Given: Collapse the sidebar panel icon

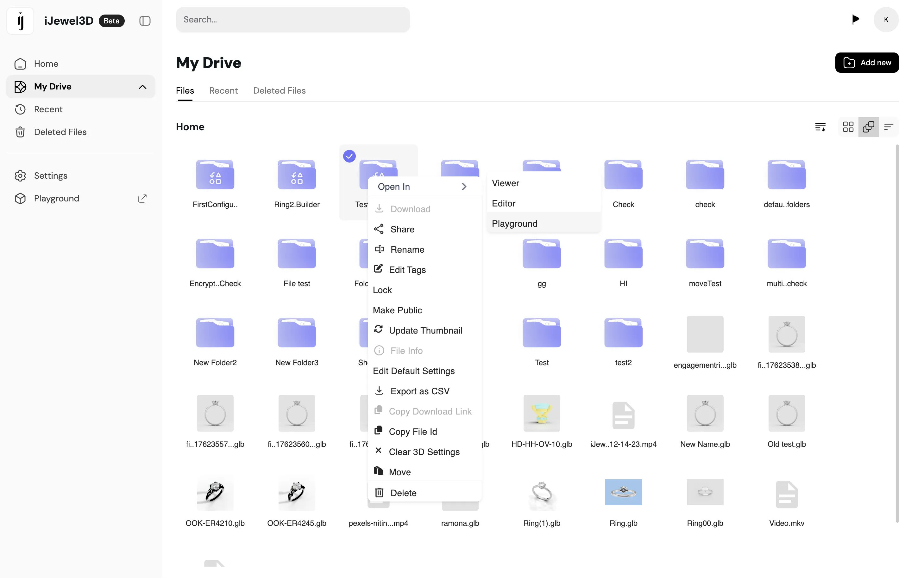Looking at the screenshot, I should [145, 21].
